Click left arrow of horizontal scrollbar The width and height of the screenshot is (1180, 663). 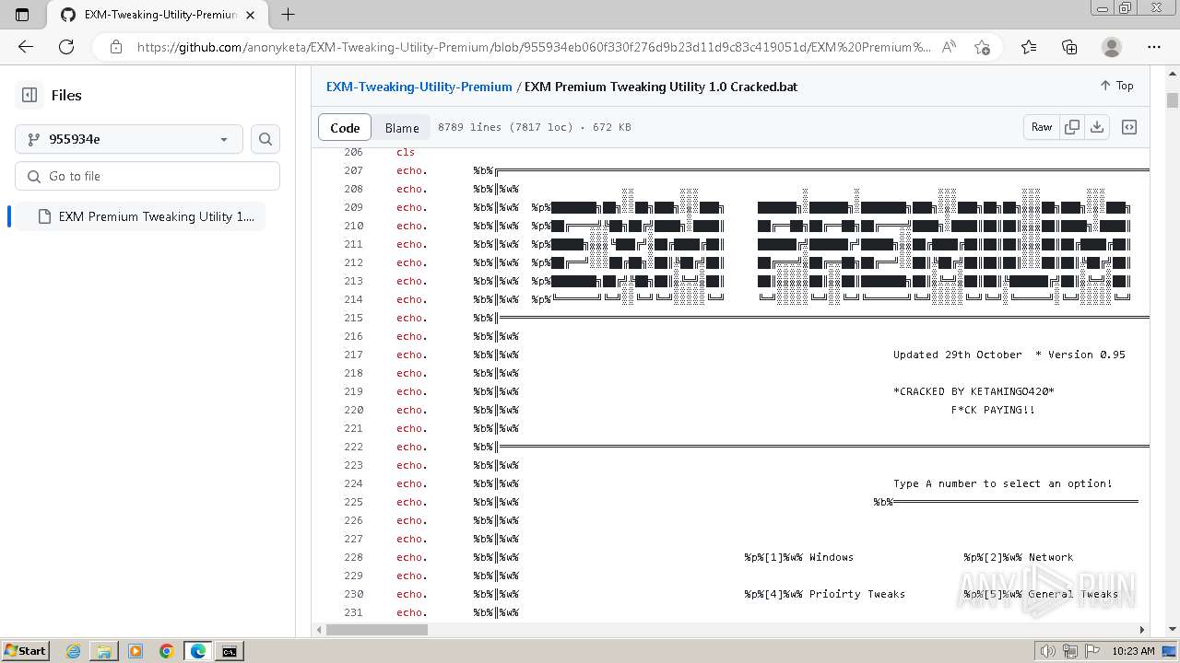319,630
